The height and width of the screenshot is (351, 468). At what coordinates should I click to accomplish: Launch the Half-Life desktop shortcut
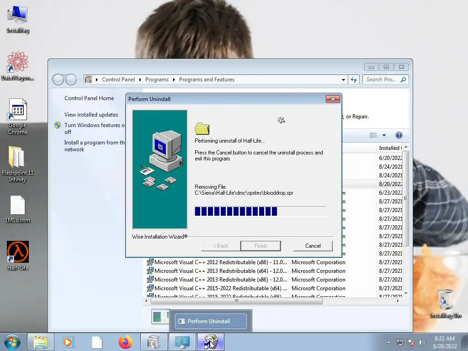coord(18,255)
